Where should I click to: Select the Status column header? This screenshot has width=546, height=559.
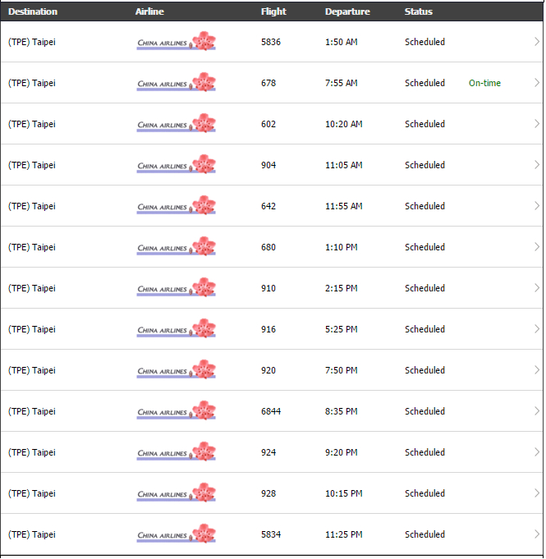[419, 11]
